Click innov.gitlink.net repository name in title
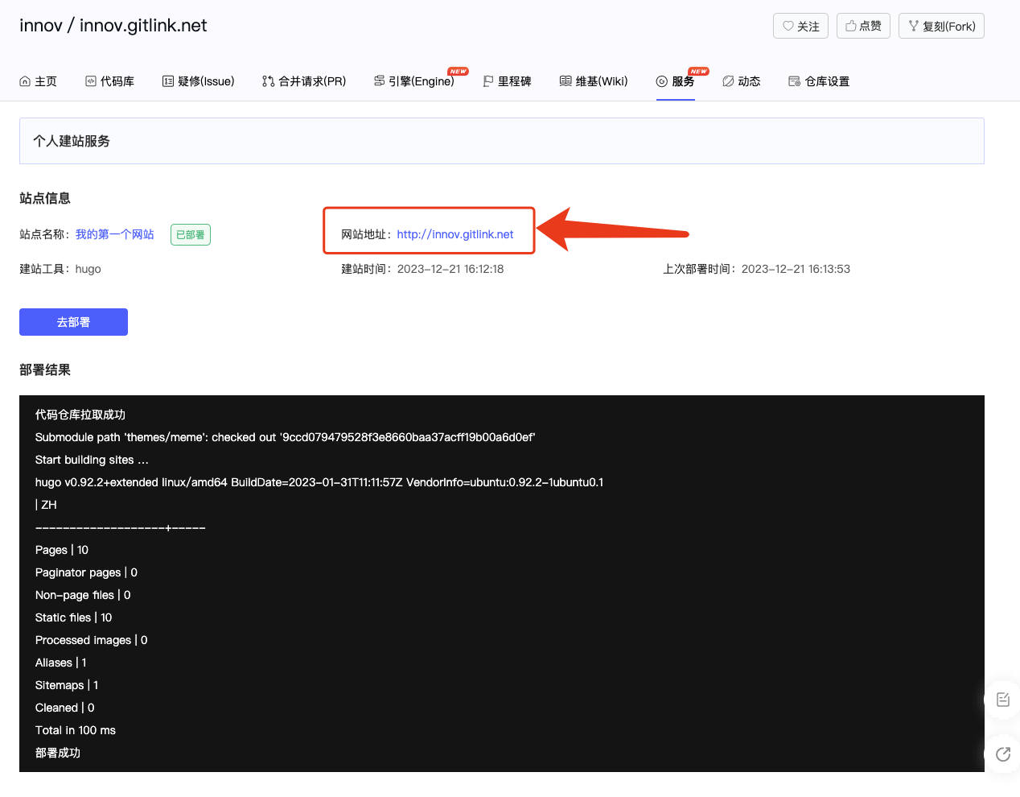Screen dimensions: 1020x797 pyautogui.click(x=143, y=25)
